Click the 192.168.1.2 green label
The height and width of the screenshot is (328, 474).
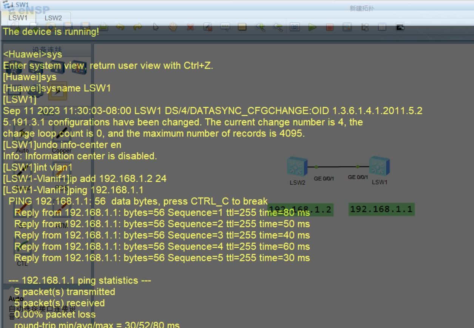click(301, 210)
